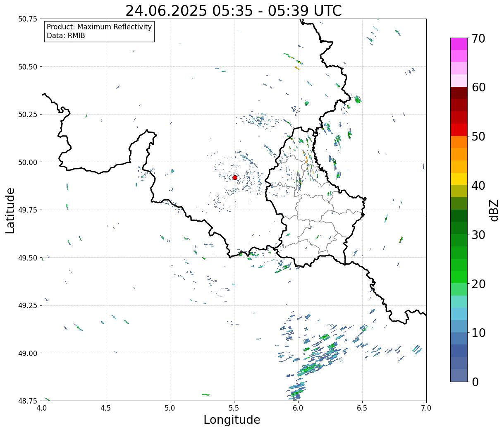504x430 pixels.
Task: Click the x-axis tick label 4.5
Action: click(x=106, y=408)
